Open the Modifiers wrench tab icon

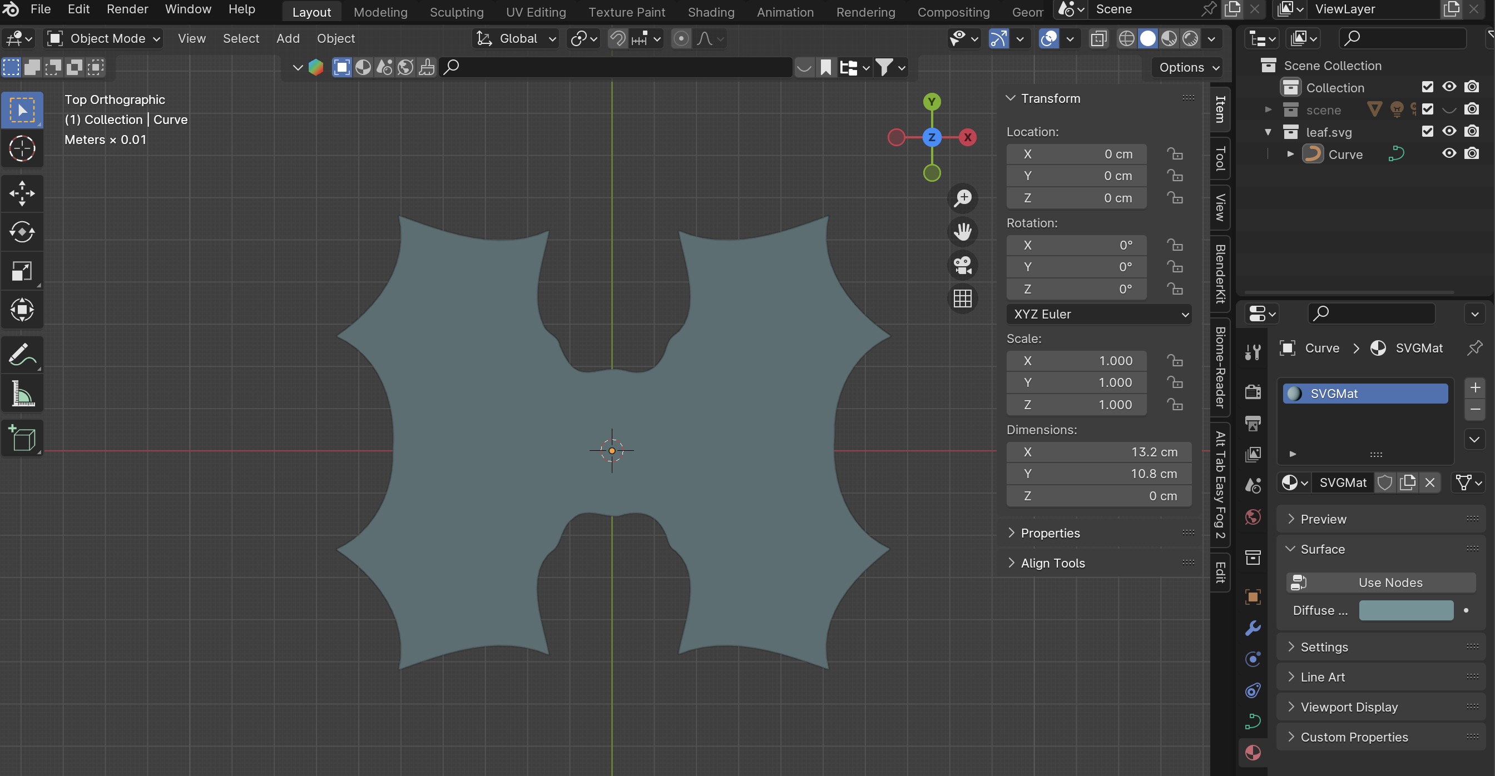pos(1253,628)
